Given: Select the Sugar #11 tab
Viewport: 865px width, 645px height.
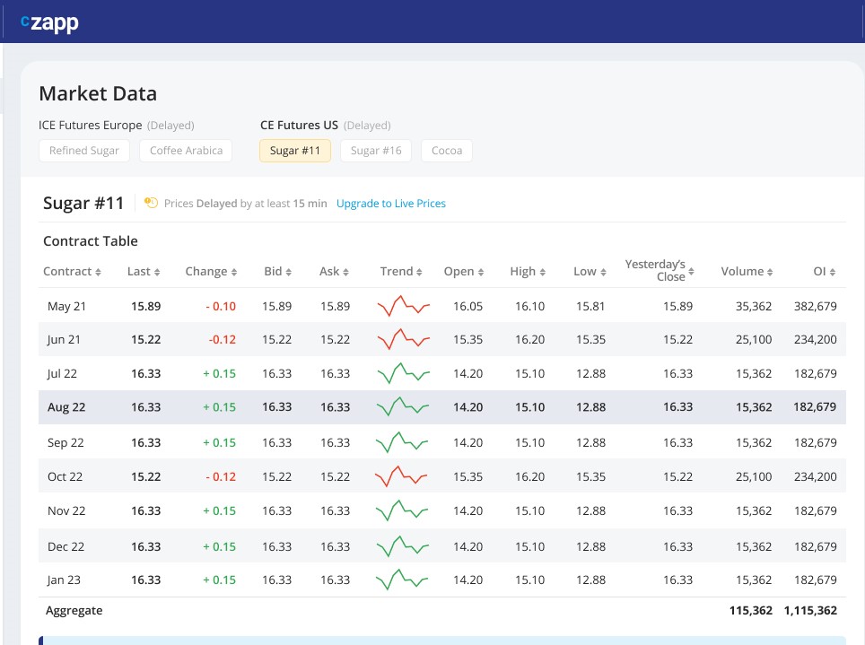Looking at the screenshot, I should coord(295,151).
